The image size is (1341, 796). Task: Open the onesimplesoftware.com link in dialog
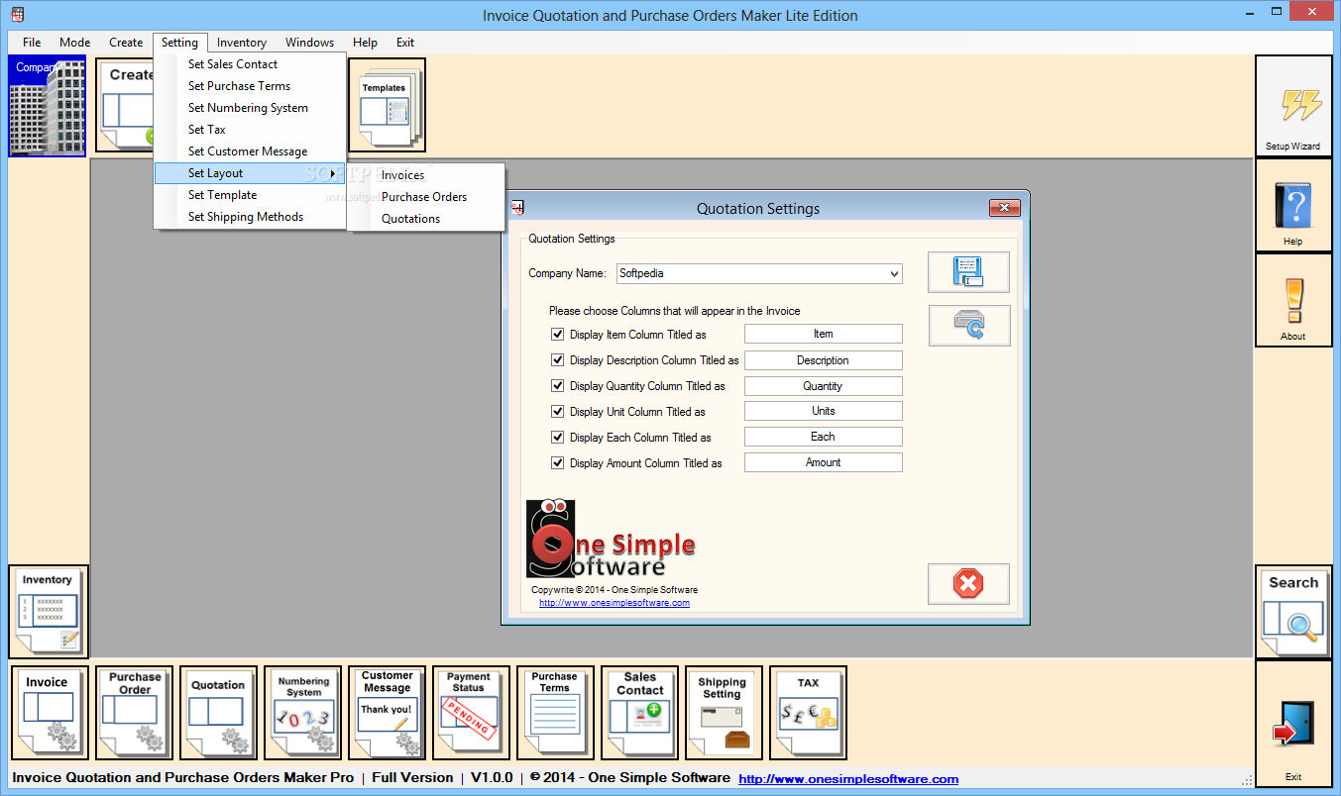tap(615, 603)
